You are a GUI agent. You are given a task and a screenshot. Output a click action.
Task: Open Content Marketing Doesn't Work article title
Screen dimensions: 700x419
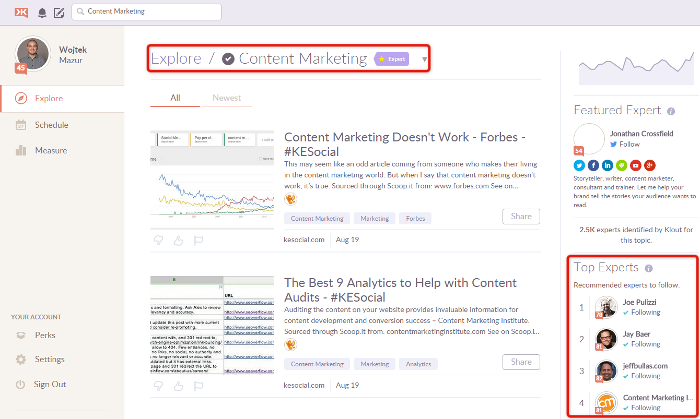point(405,145)
